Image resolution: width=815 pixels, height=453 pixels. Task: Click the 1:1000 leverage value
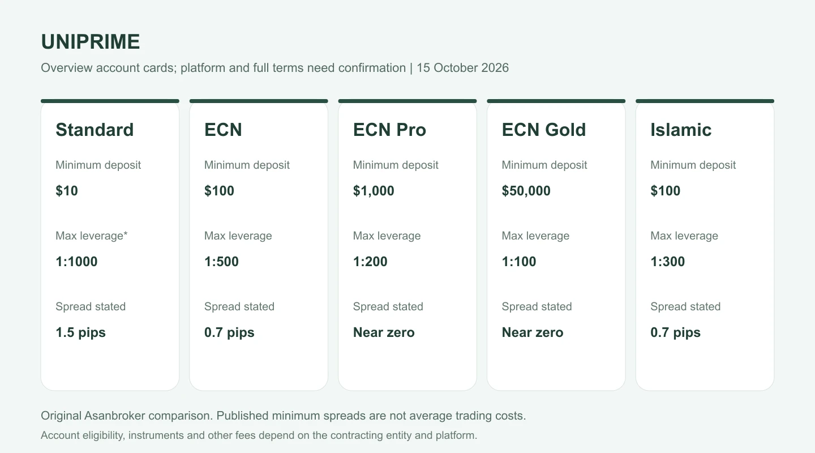point(76,262)
